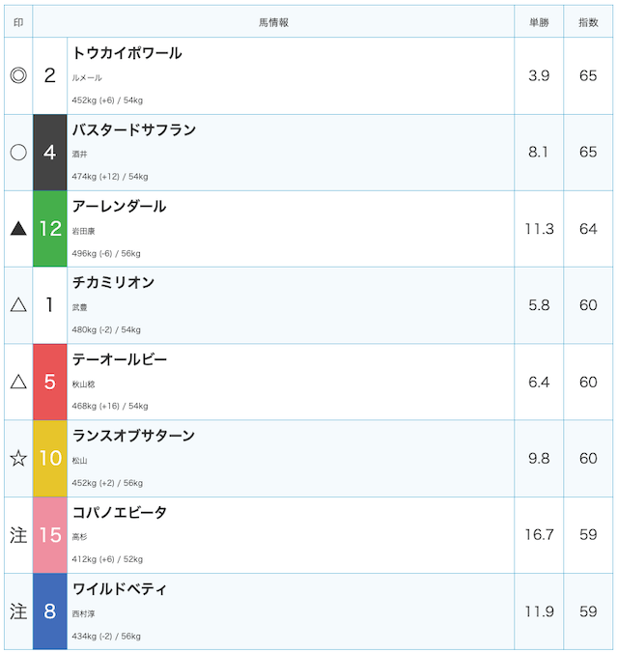
Task: Click the 単勝 column header
Action: pyautogui.click(x=539, y=22)
